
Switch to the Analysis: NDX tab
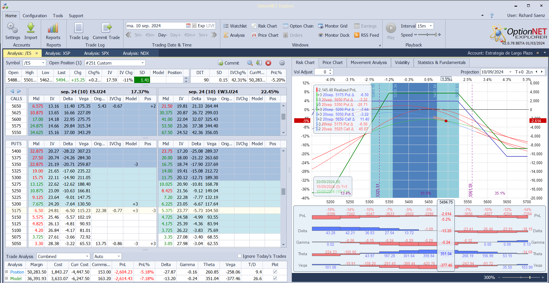(136, 53)
